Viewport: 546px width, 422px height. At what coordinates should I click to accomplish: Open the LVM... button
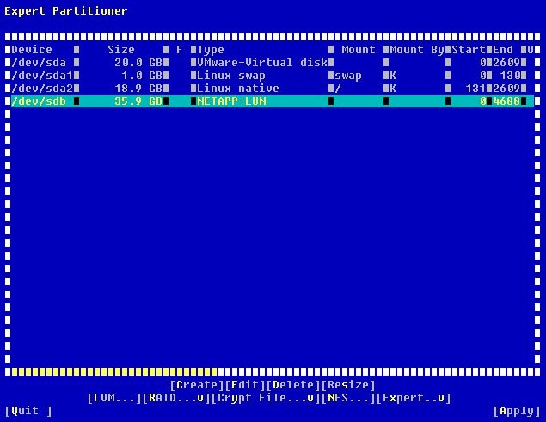click(114, 398)
